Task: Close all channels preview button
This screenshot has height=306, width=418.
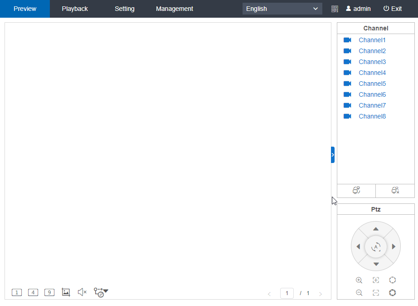Action: coord(395,191)
